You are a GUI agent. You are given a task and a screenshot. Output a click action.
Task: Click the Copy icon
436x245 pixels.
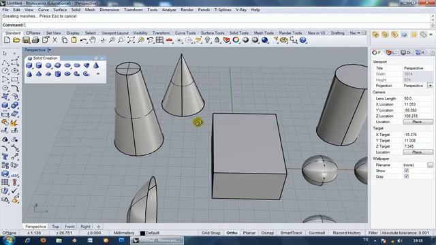(x=64, y=40)
